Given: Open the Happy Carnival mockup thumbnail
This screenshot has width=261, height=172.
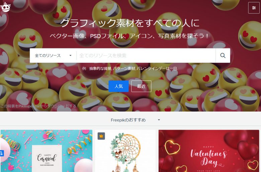Looking at the screenshot, I should [x=46, y=151].
